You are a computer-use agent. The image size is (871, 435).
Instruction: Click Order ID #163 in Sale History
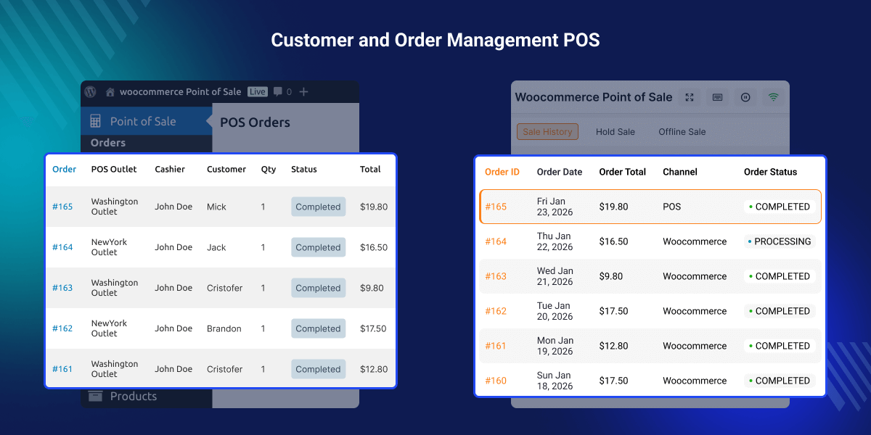click(x=496, y=276)
